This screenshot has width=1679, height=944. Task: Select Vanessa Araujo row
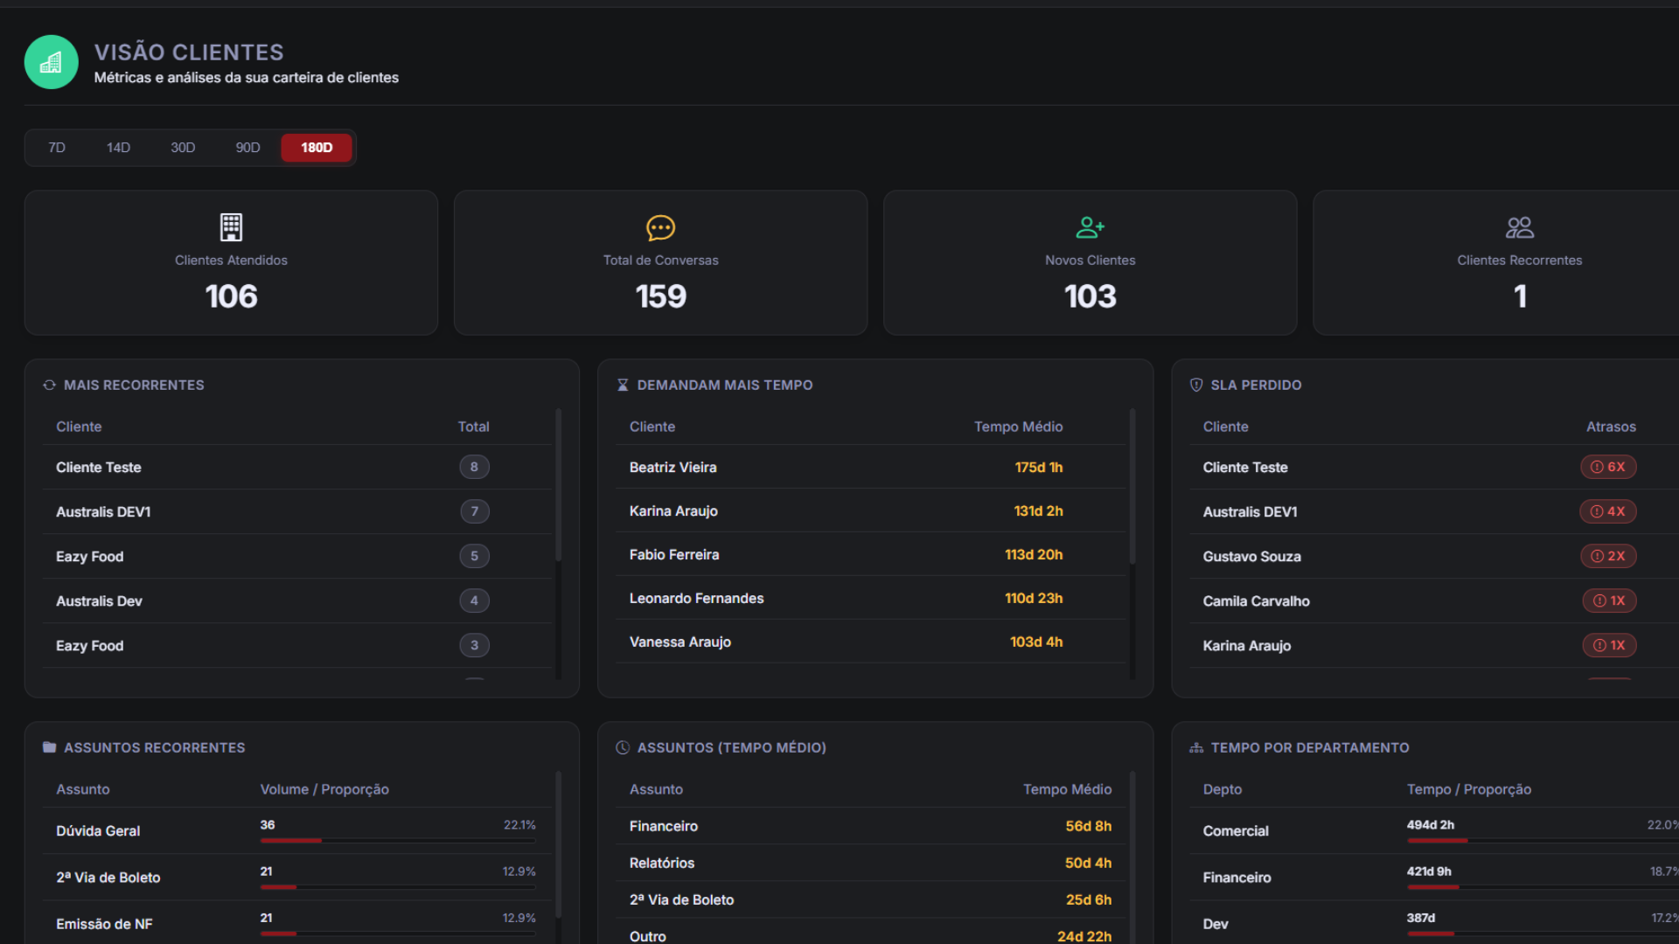871,642
